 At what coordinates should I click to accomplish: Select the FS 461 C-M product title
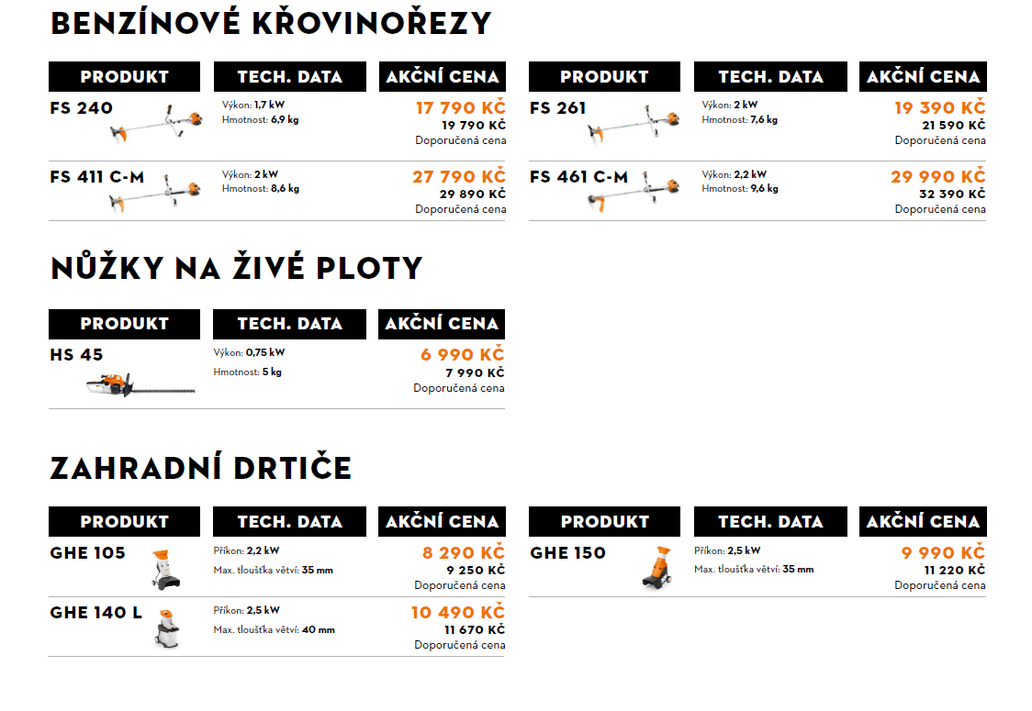coord(579,177)
